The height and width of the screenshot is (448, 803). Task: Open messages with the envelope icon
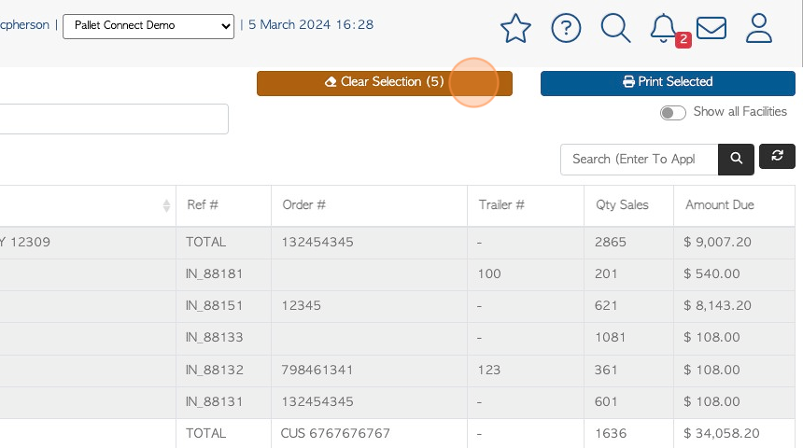(711, 28)
